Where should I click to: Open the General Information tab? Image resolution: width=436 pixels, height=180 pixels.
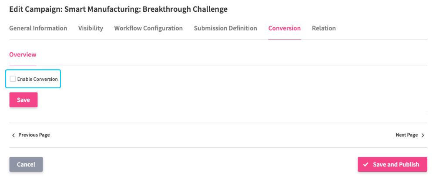pyautogui.click(x=38, y=28)
